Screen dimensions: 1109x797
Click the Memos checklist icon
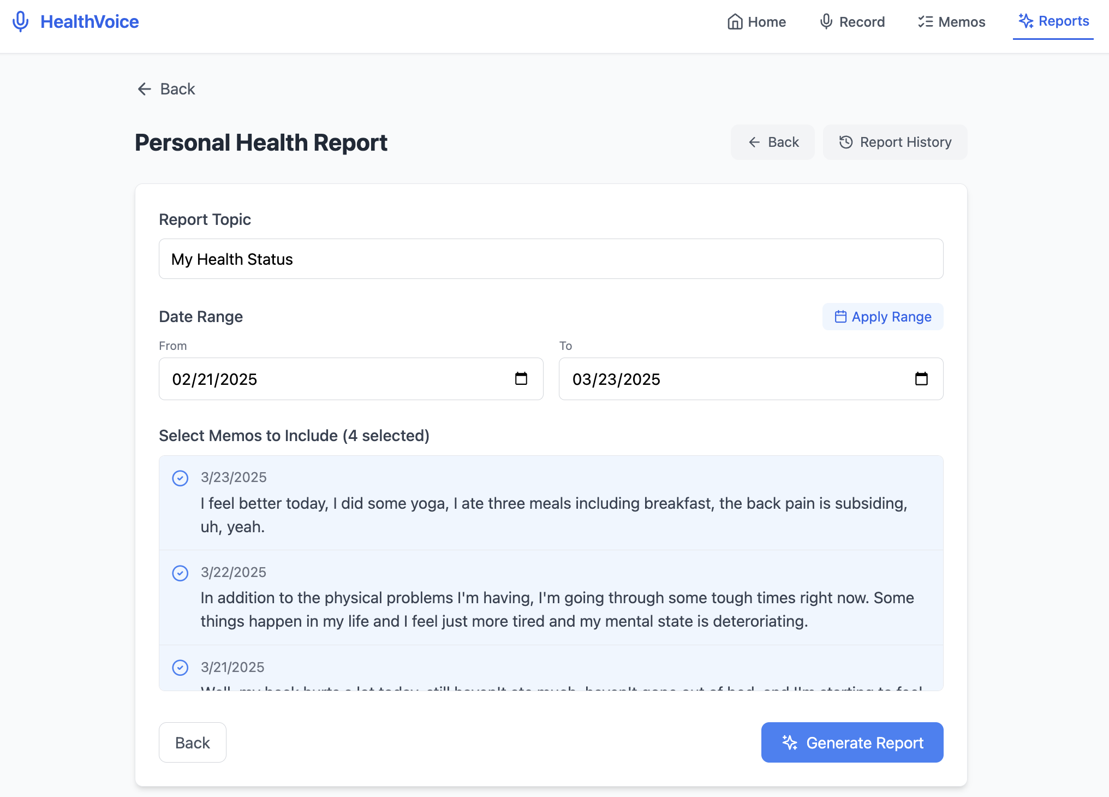pyautogui.click(x=925, y=22)
